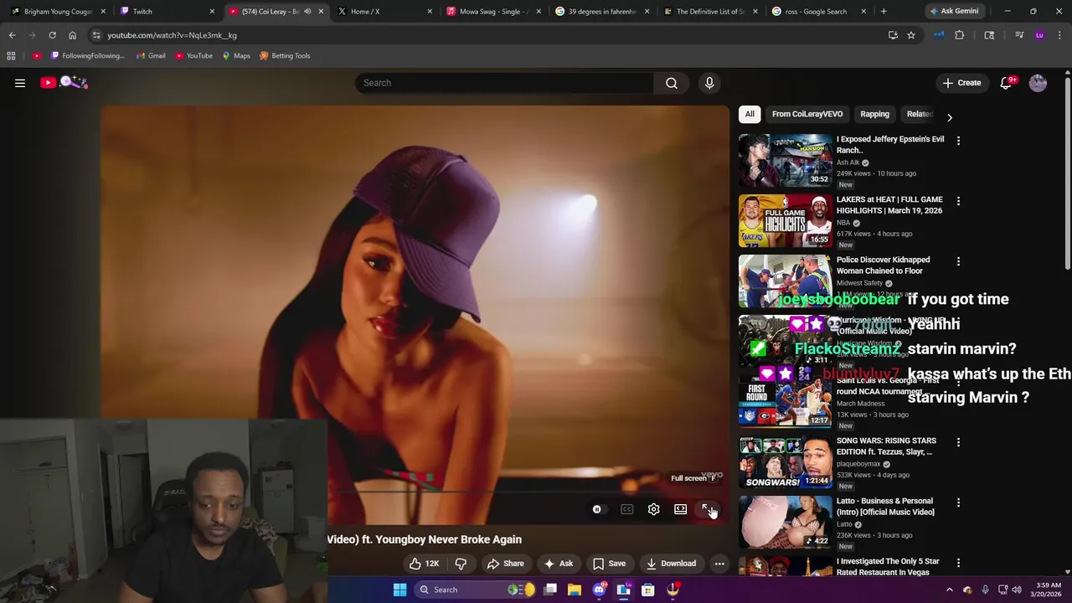Start voice search with microphone icon
The width and height of the screenshot is (1072, 603).
(709, 83)
